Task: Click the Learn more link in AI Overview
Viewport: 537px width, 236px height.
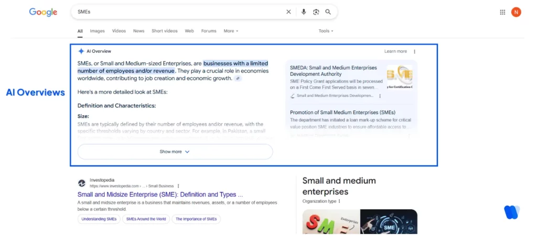Action: click(395, 52)
